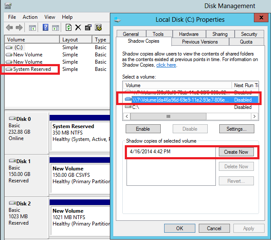The height and width of the screenshot is (240, 271).
Task: Click right arrow of volume list scrollbar
Action: coord(255,116)
